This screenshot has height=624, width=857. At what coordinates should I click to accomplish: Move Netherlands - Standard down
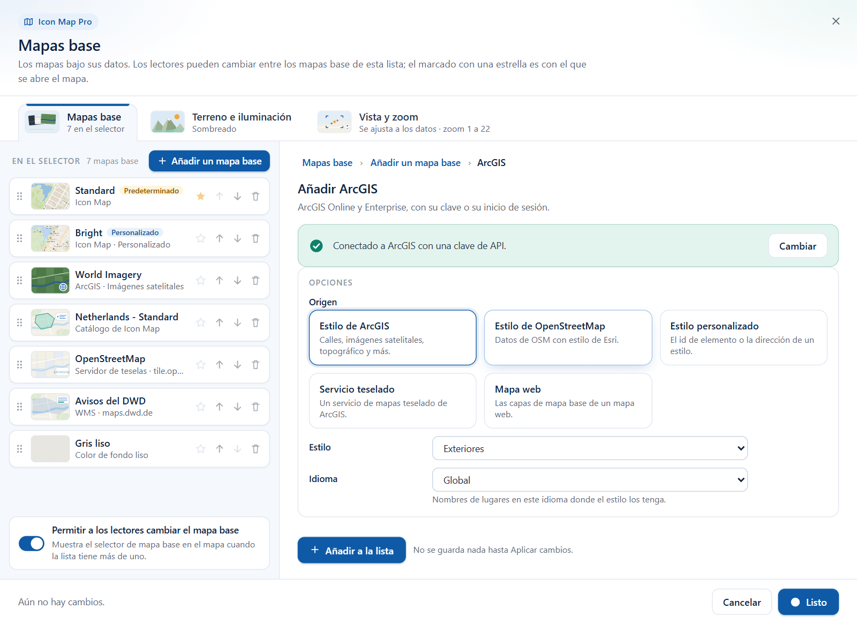click(x=237, y=322)
